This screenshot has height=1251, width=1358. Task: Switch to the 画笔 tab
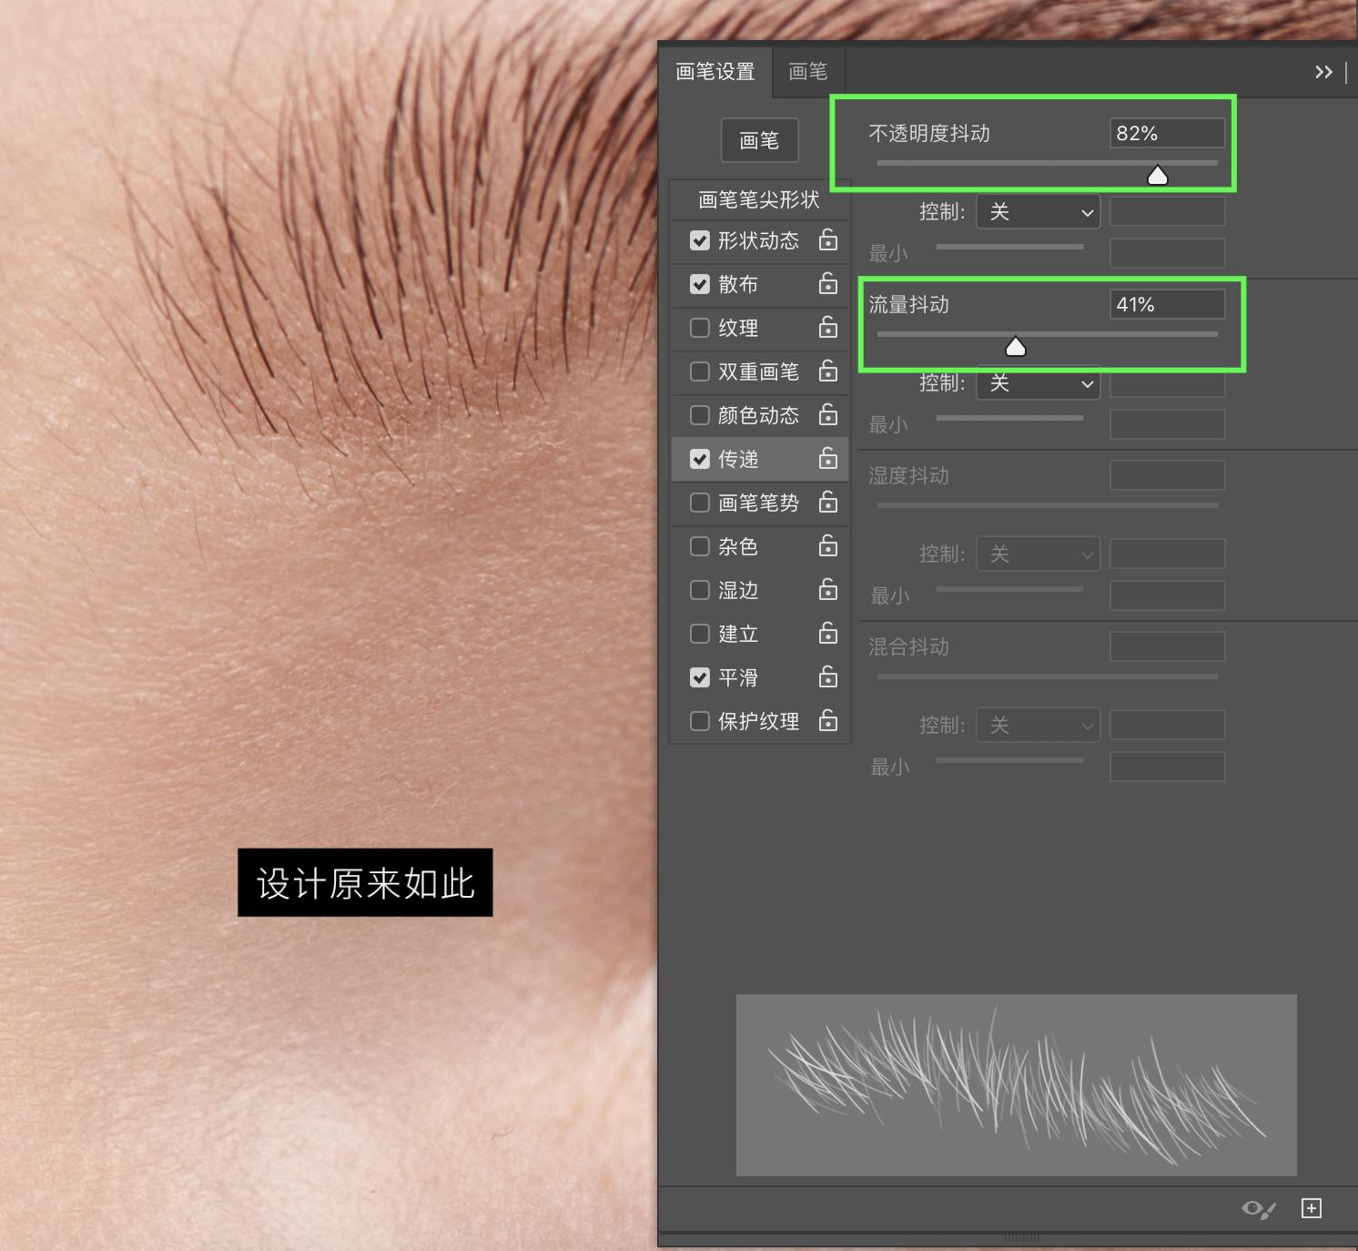click(x=806, y=72)
